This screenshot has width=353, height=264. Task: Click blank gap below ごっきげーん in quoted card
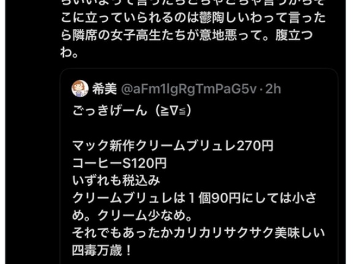point(199,128)
